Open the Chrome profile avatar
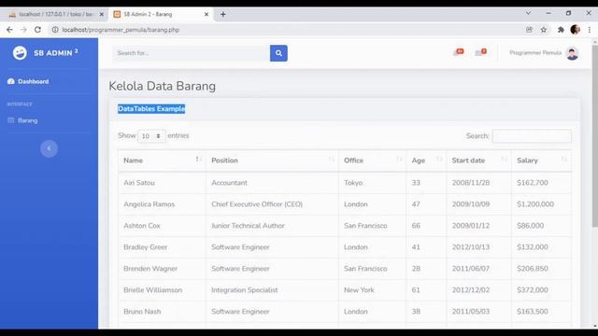This screenshot has height=336, width=598. [x=576, y=29]
